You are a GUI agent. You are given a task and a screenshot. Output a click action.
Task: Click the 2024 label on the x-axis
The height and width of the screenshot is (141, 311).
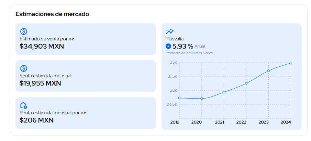pyautogui.click(x=286, y=122)
